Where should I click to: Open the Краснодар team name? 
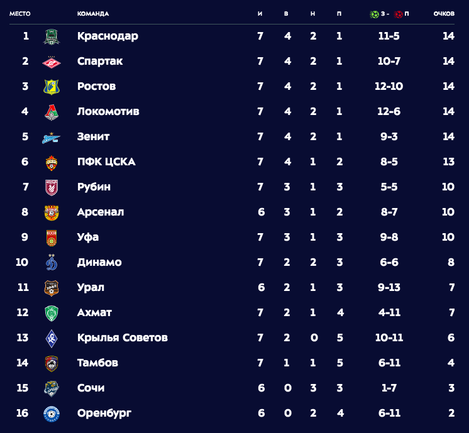tap(108, 36)
